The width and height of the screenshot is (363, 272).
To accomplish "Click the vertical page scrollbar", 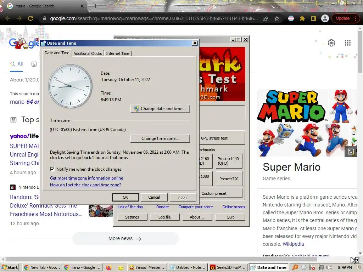I will click(360, 52).
